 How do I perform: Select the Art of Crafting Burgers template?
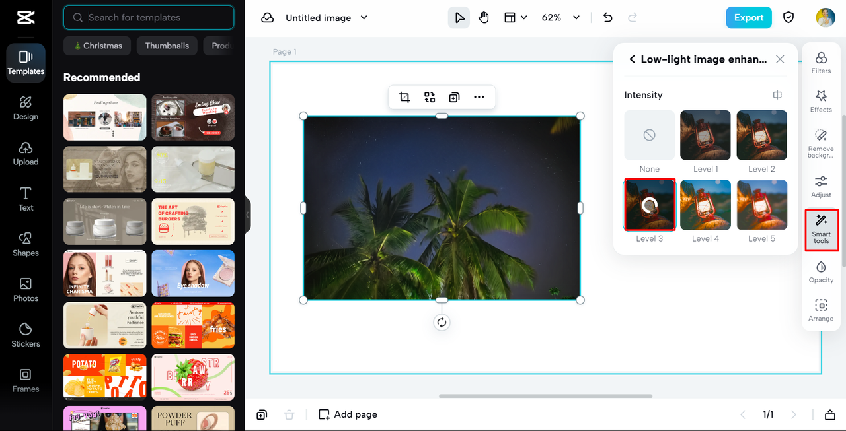pos(193,222)
